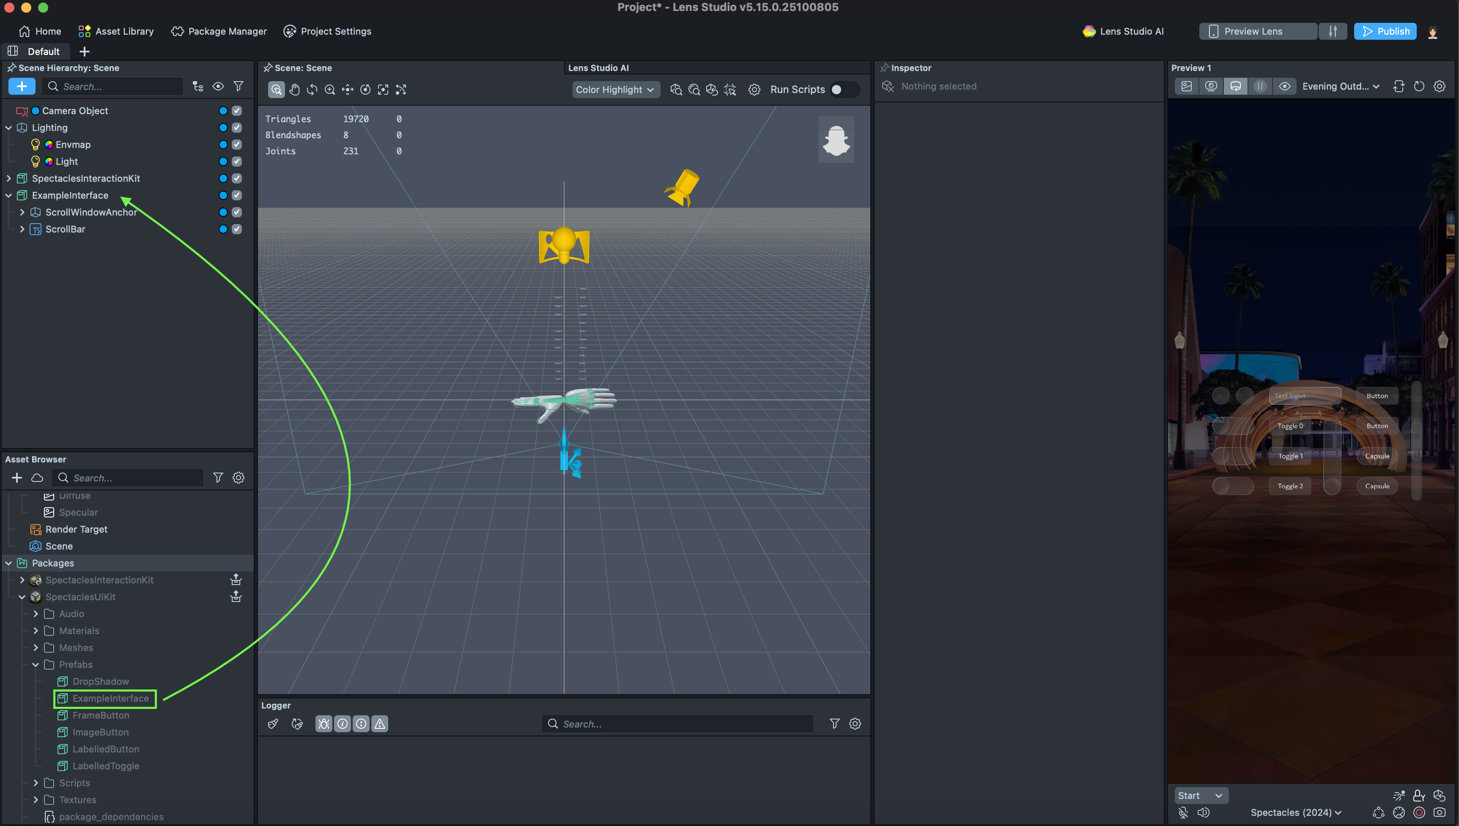Click the Logger search field
Screen dimensions: 1459x826
(x=681, y=724)
